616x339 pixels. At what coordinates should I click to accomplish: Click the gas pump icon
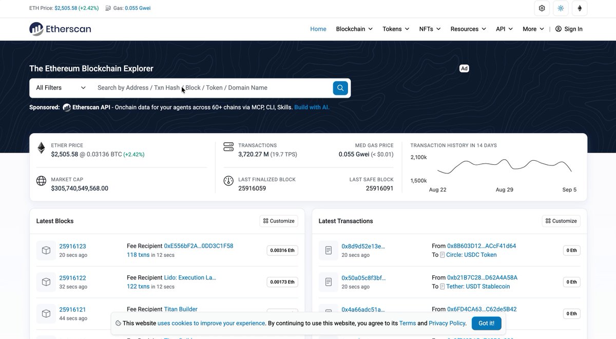point(108,8)
